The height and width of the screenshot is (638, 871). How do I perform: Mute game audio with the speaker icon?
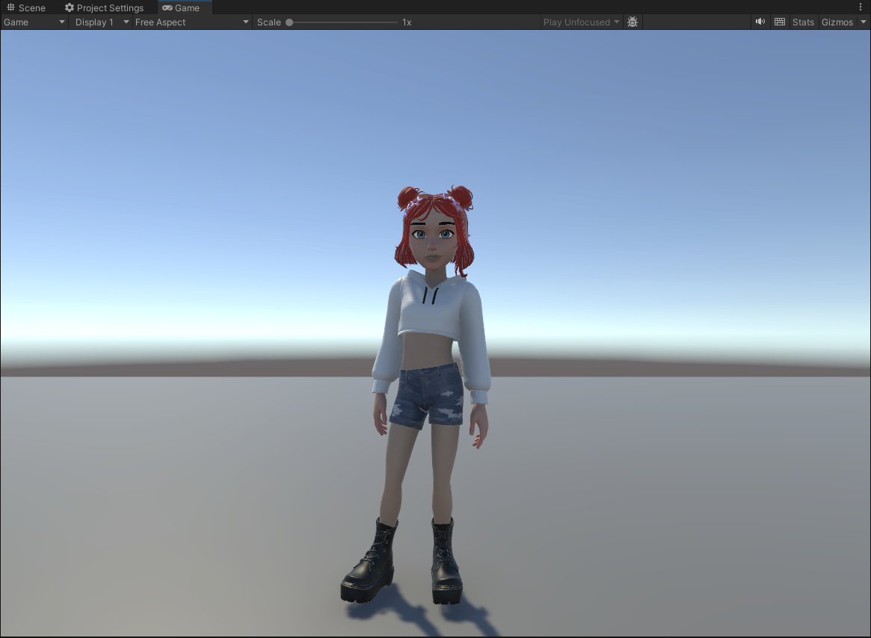760,22
